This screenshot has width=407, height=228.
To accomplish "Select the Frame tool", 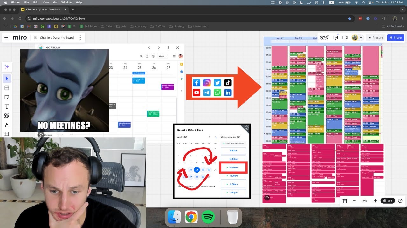I will pyautogui.click(x=7, y=134).
